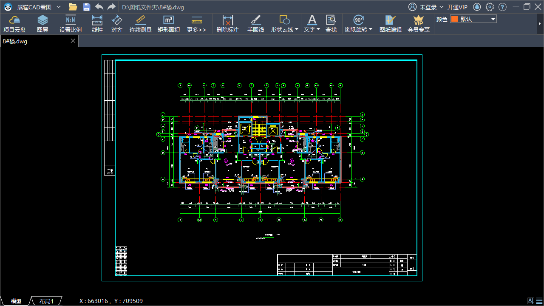Screen dimensions: 544x306
Task: Open the 图纸编辑 drawing edit tool
Action: pyautogui.click(x=390, y=24)
